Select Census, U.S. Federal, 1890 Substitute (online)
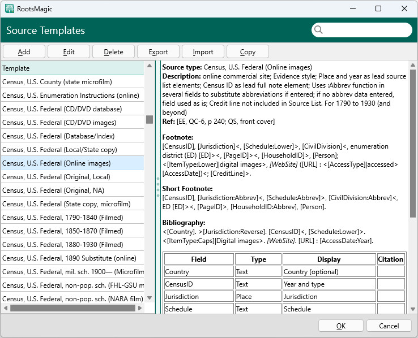Screen dimensions: 418x338 pyautogui.click(x=72, y=258)
